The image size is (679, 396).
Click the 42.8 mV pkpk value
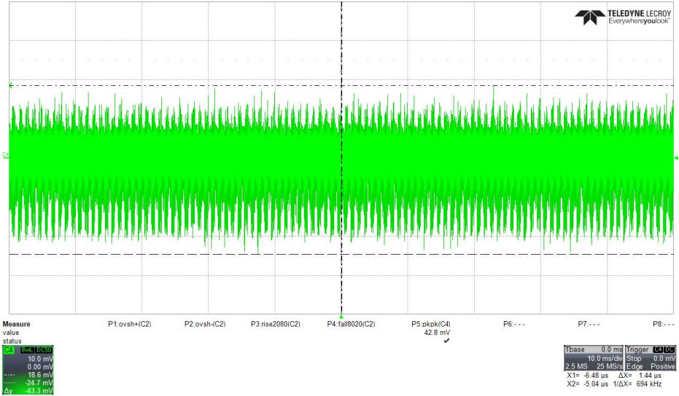pyautogui.click(x=437, y=333)
